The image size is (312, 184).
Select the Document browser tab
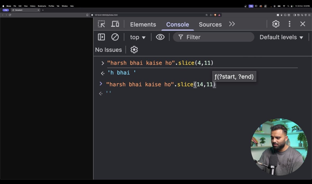pyautogui.click(x=26, y=10)
